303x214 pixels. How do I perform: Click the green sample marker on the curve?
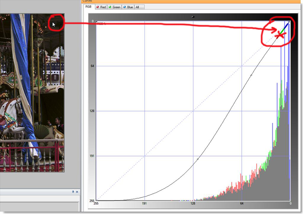click(x=282, y=30)
